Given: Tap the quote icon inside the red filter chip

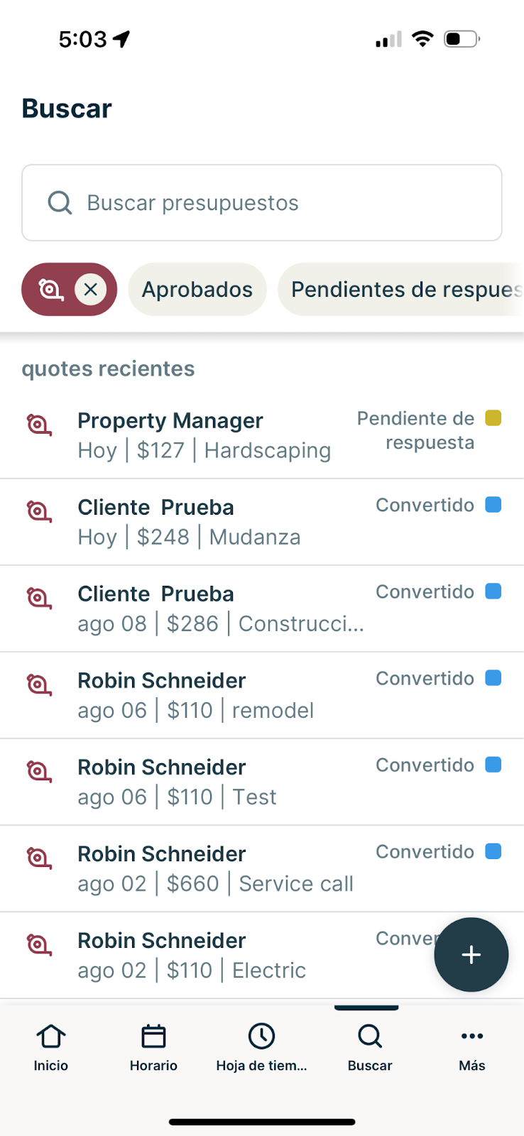Looking at the screenshot, I should point(51,290).
